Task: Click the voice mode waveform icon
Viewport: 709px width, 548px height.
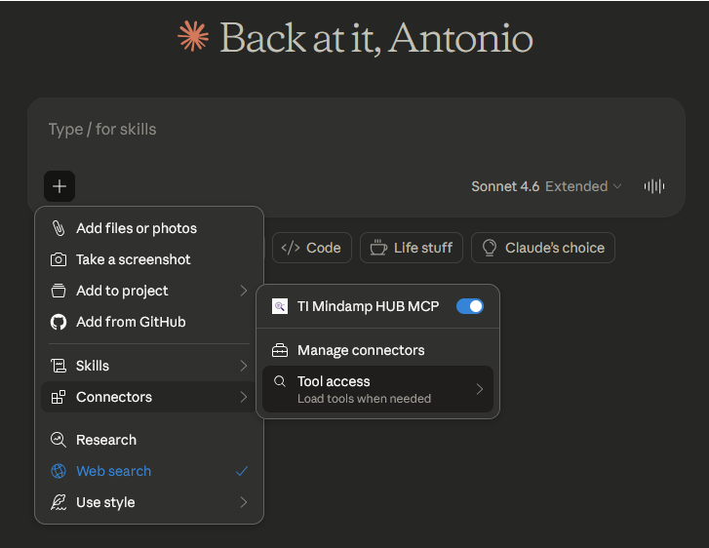Action: [x=654, y=186]
